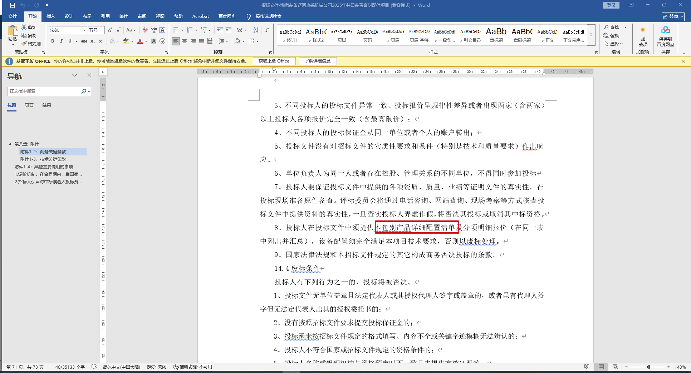Screen dimensions: 691x373
Task: Select the Format Painter (格式刷) brush
Action: 24,44
